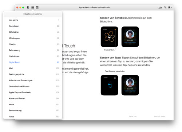Open the Grundlagen chapter
Viewport: 182px width, 132px height.
tap(32, 26)
